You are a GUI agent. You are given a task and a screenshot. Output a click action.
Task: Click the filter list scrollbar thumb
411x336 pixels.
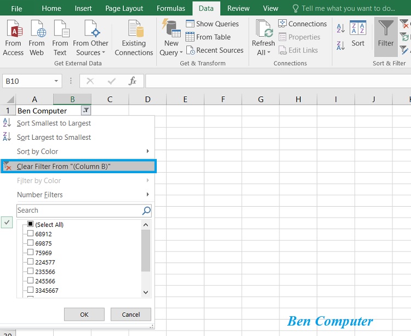pos(146,250)
